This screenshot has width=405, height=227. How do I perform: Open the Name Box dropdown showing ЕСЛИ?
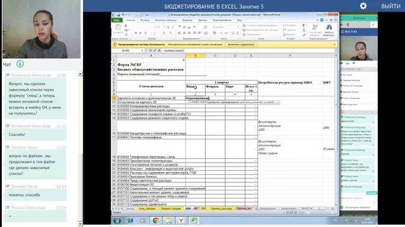click(142, 50)
